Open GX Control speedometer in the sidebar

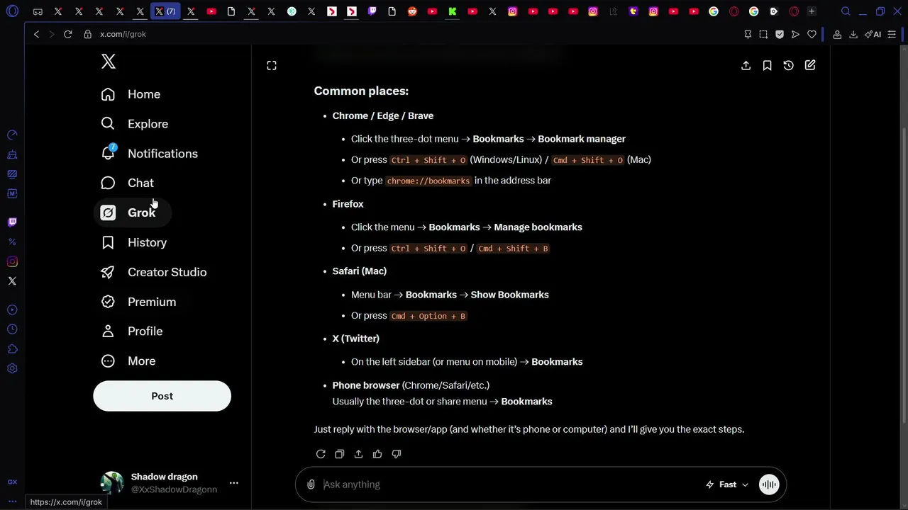click(12, 135)
